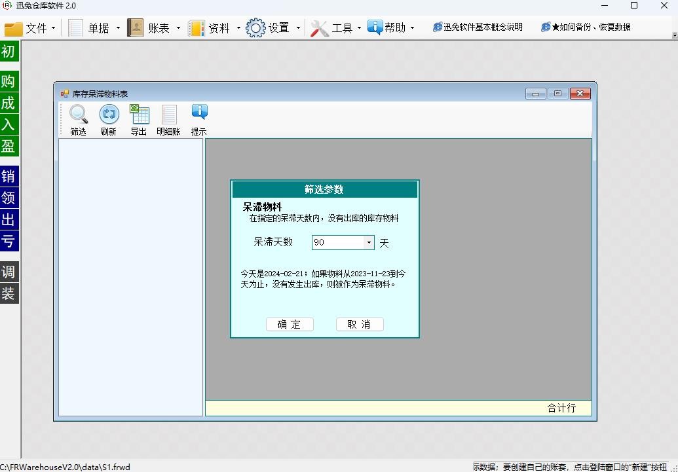This screenshot has width=678, height=472.
Task: Click the 初 sidebar button
Action: click(x=9, y=52)
